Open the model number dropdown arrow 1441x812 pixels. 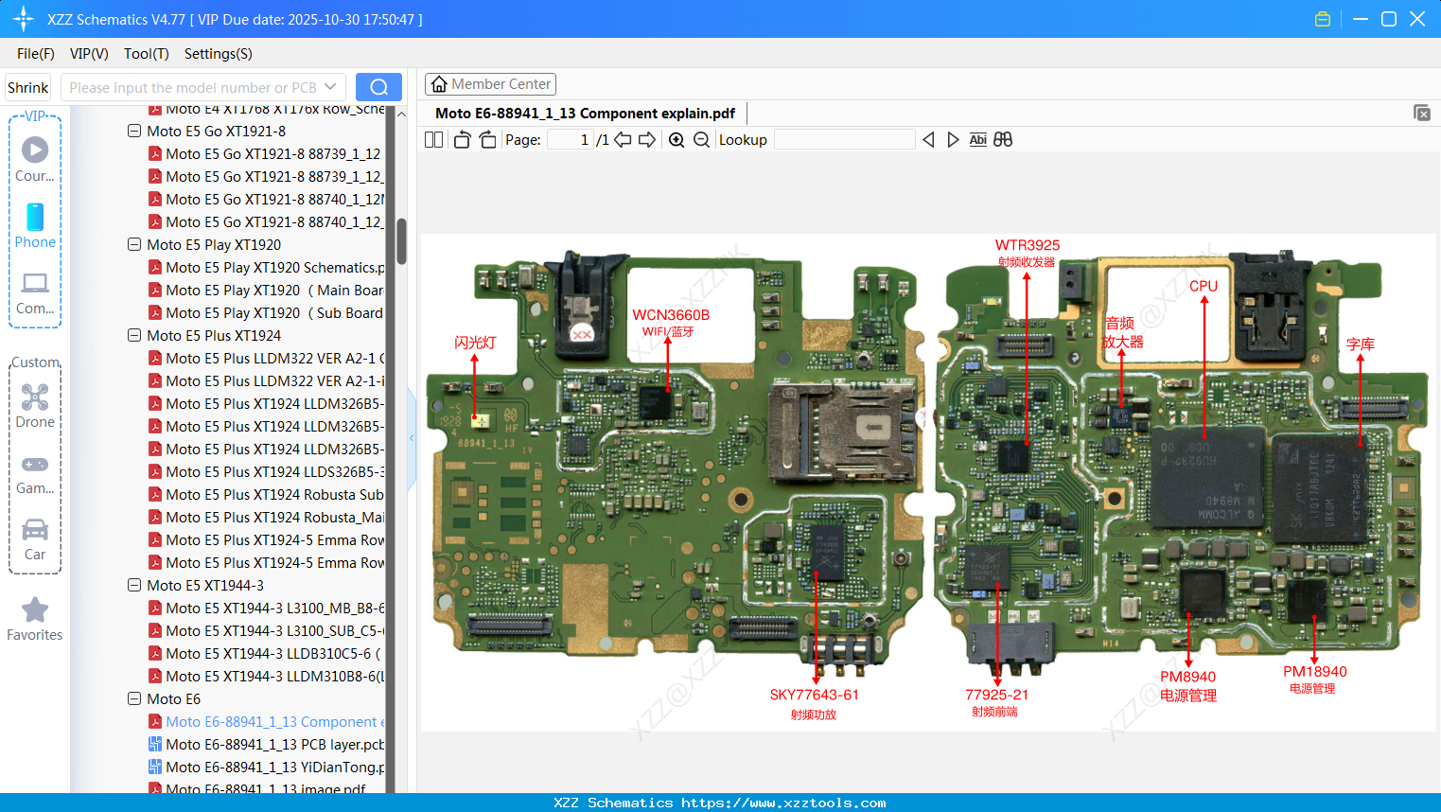328,86
